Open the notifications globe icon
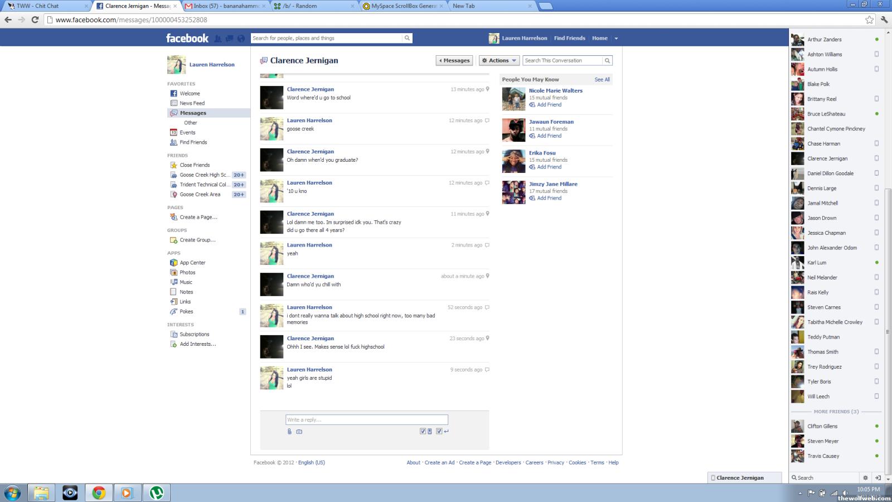 click(241, 38)
